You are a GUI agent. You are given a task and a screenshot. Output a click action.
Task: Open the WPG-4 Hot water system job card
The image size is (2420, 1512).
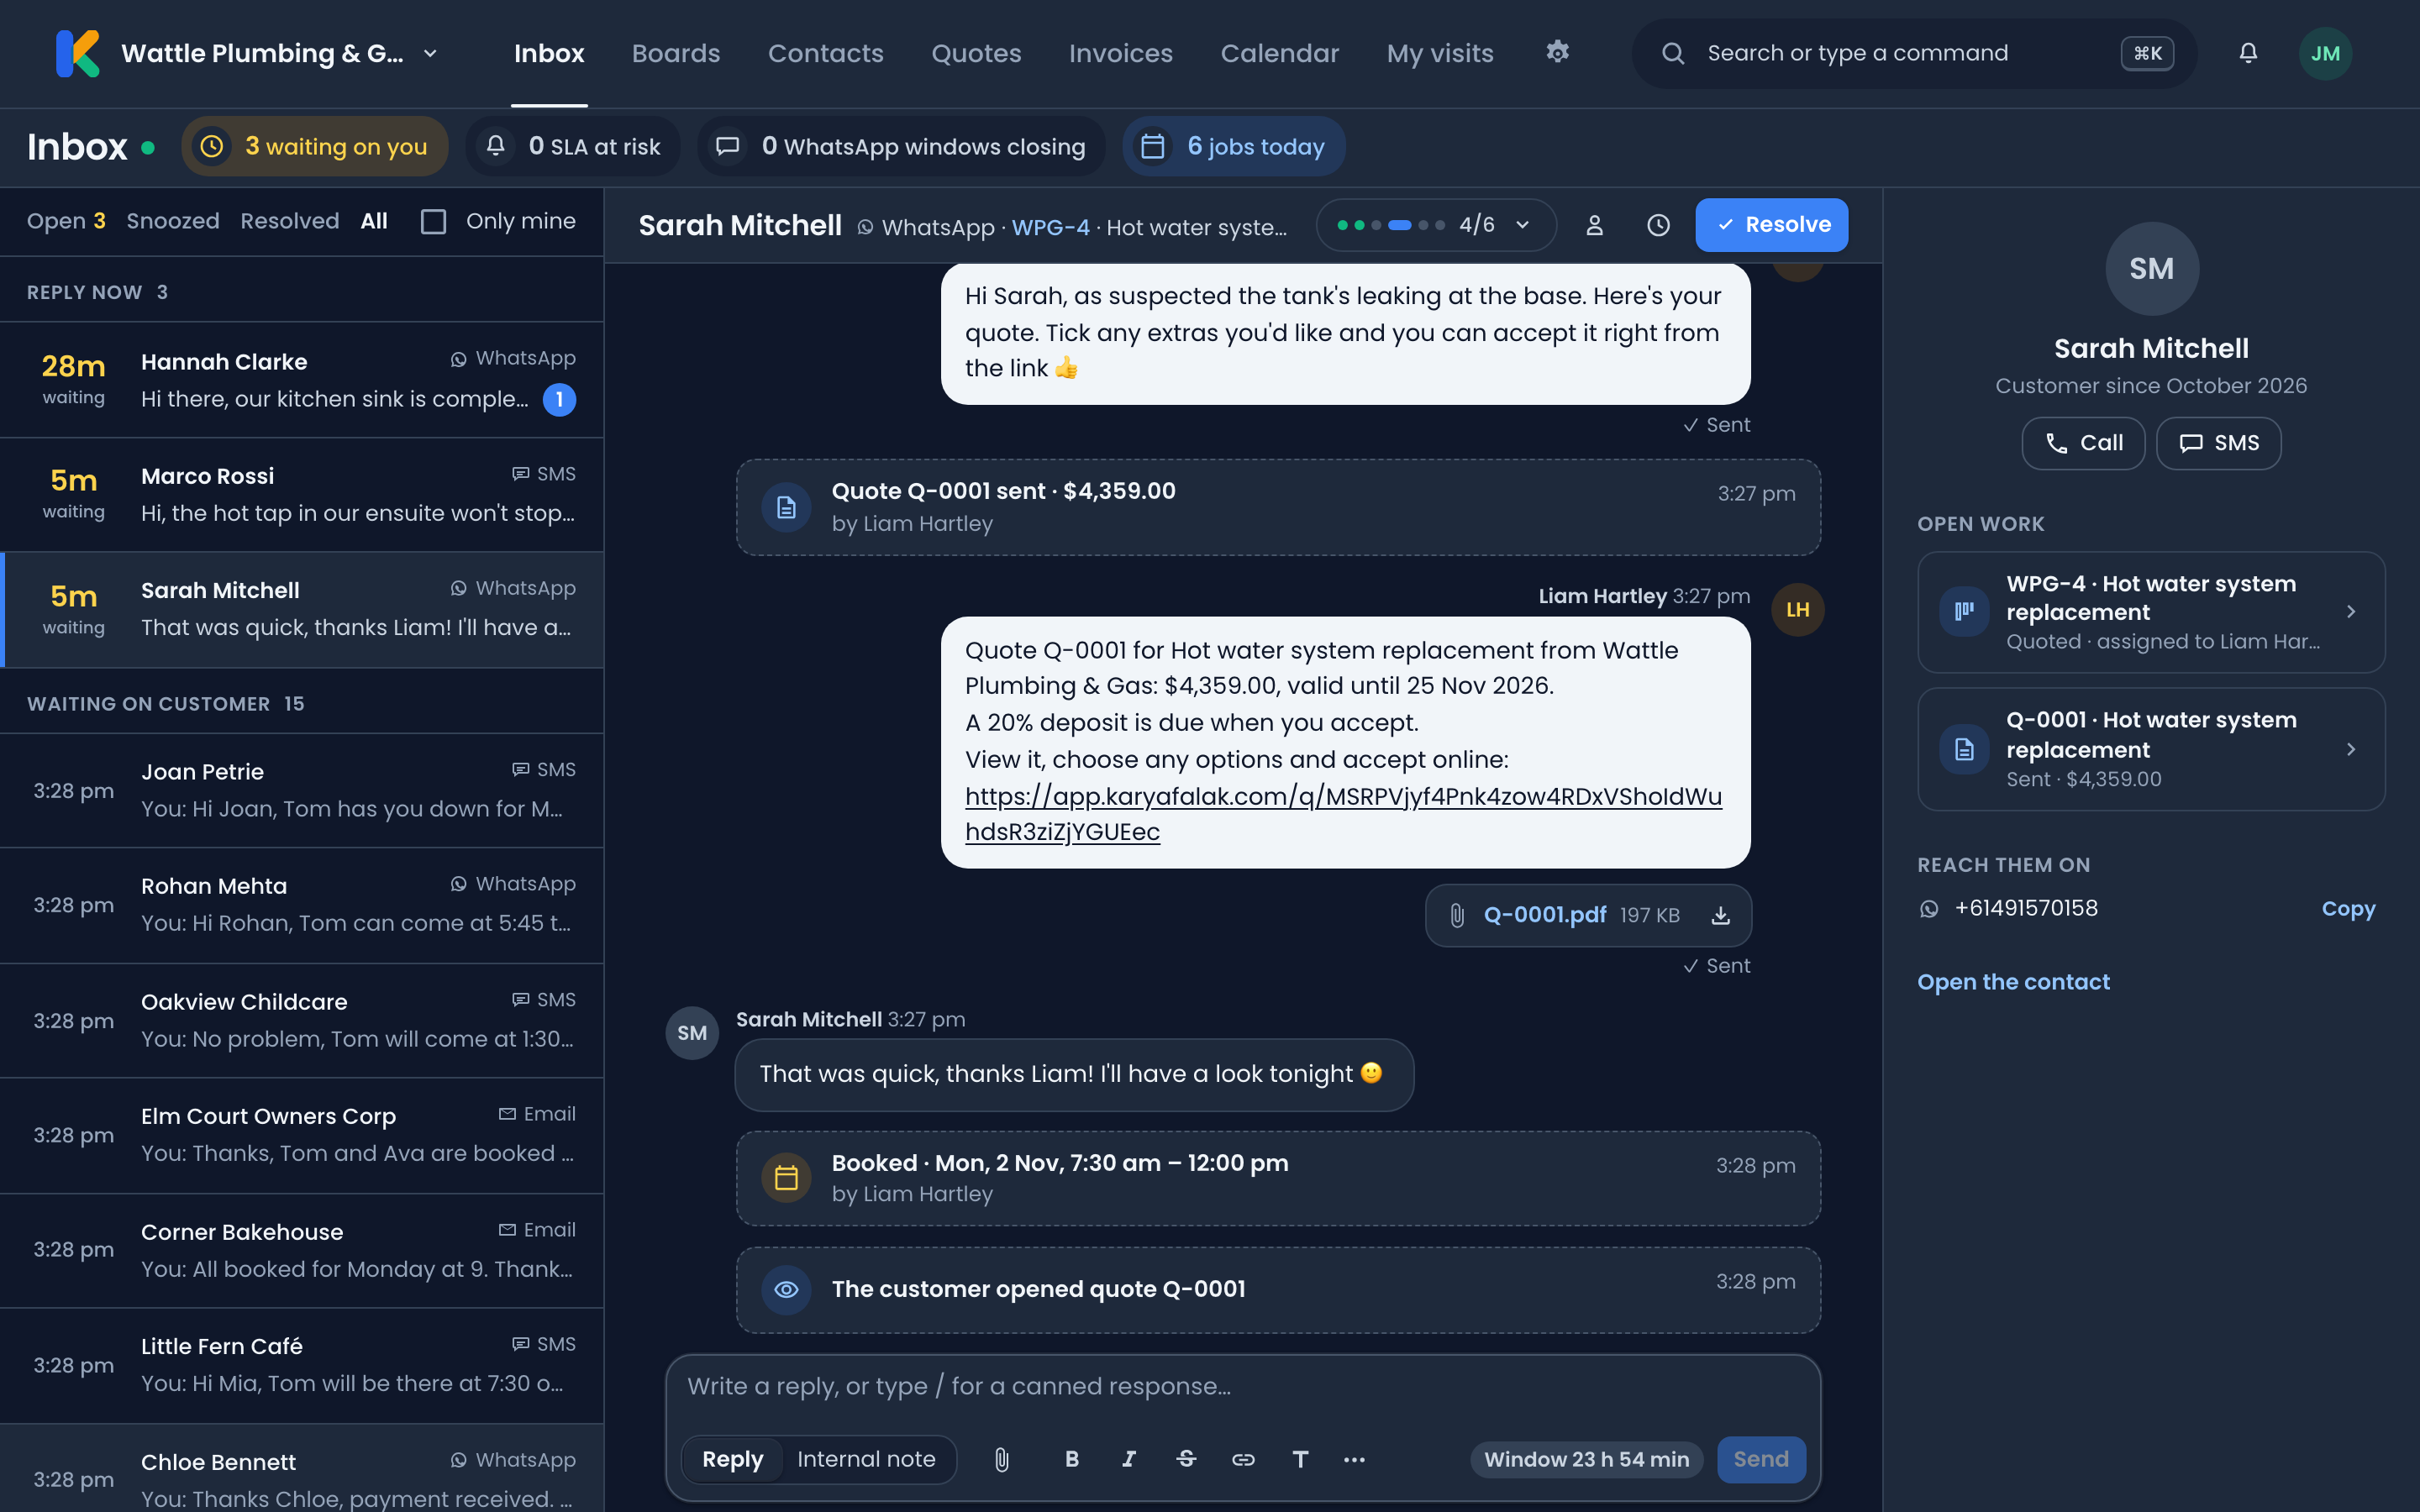click(2151, 612)
